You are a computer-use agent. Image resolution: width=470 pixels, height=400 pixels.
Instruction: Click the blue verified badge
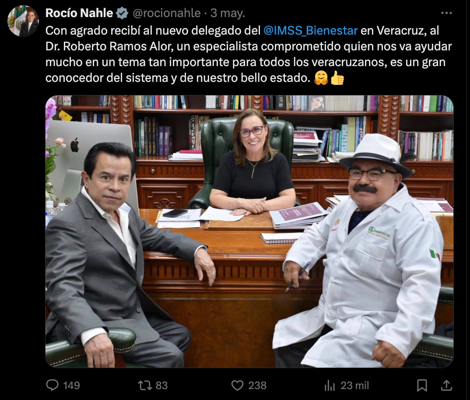tap(122, 13)
